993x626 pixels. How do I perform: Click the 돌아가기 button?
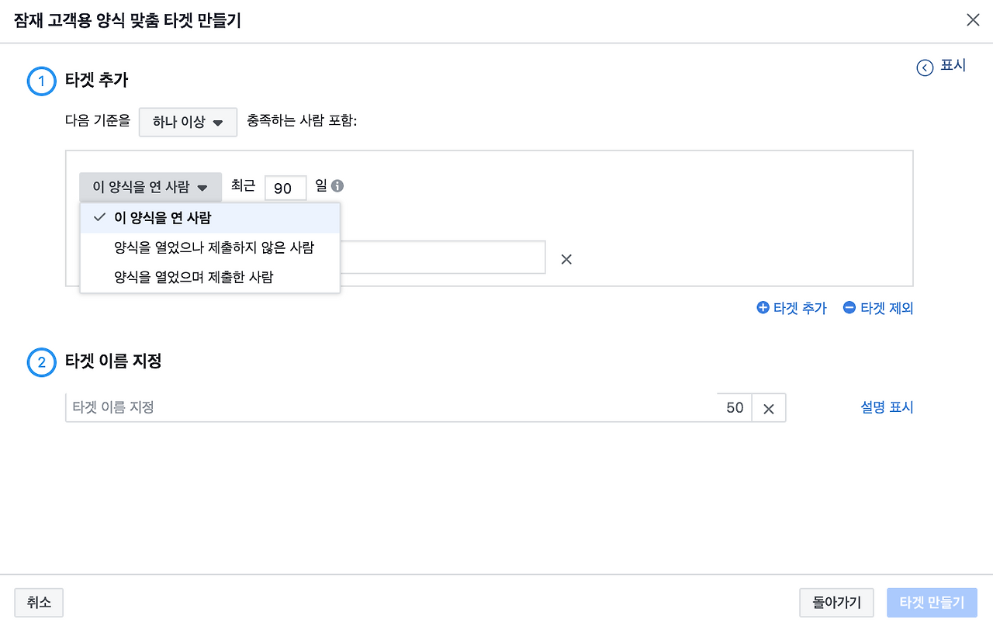point(836,602)
